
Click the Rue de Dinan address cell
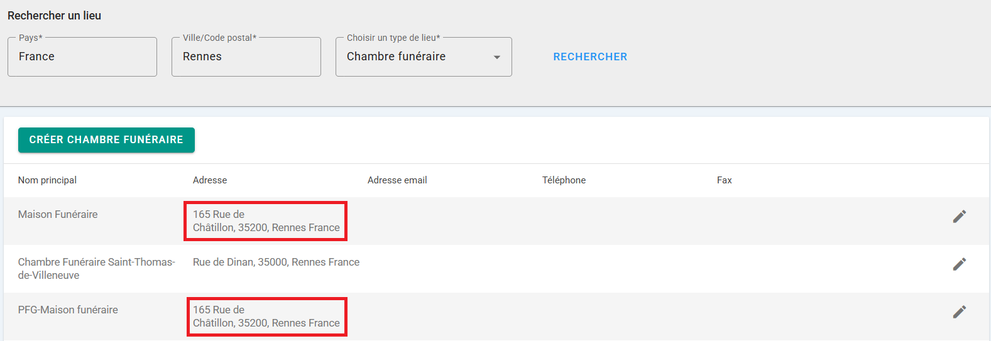coord(276,263)
